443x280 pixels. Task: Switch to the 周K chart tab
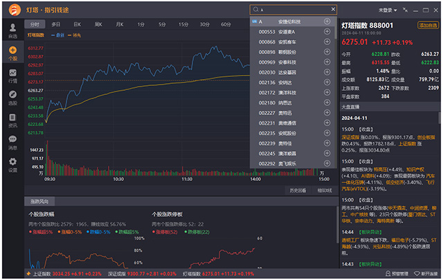click(98, 24)
